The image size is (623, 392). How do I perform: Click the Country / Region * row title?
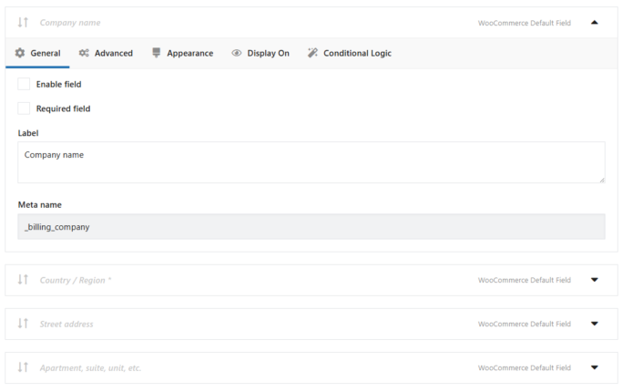(76, 280)
